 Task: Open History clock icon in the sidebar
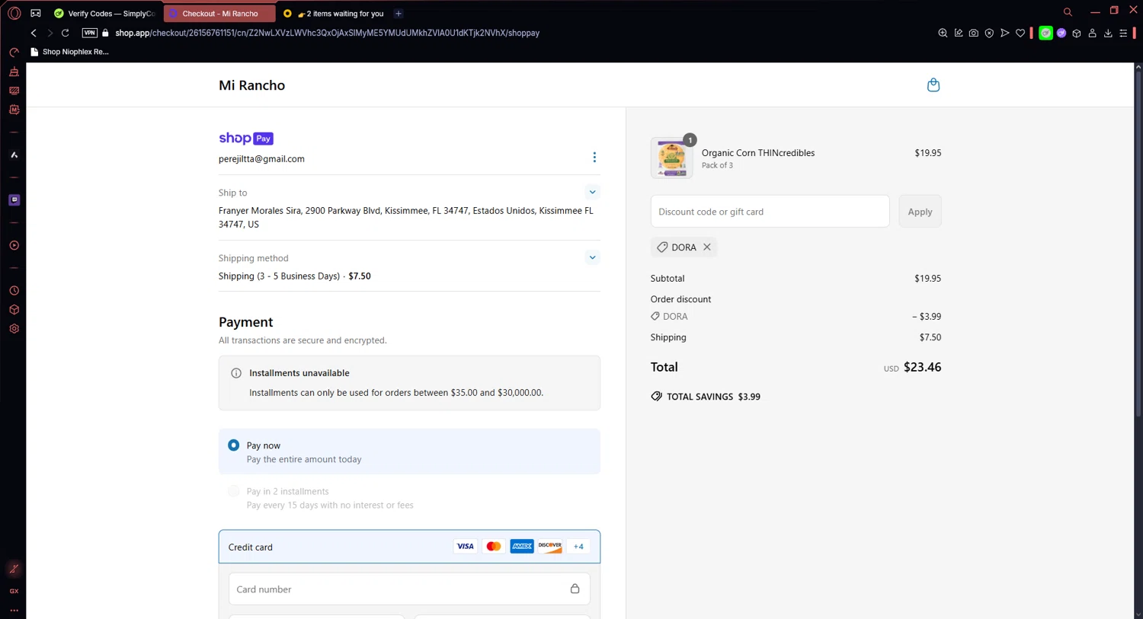coord(14,291)
